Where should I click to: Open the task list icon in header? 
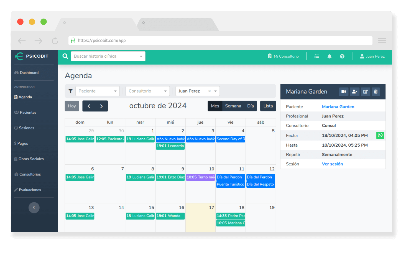coord(316,56)
